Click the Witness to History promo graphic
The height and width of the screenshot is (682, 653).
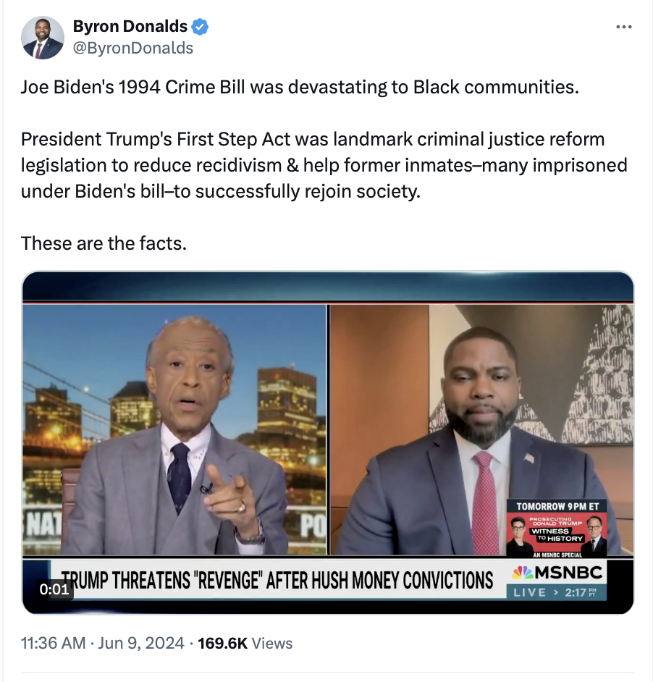(x=557, y=535)
